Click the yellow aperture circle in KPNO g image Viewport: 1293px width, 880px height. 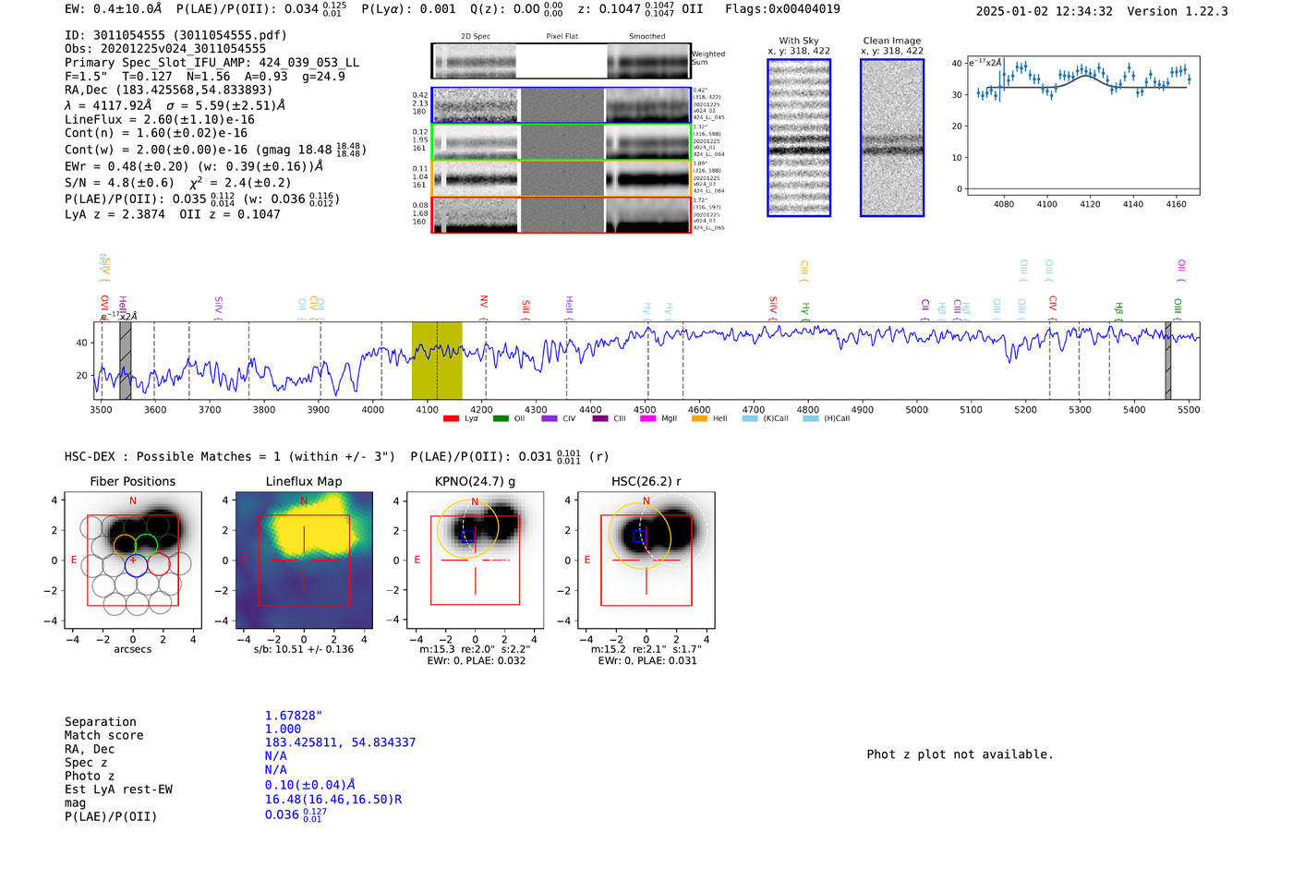click(467, 529)
